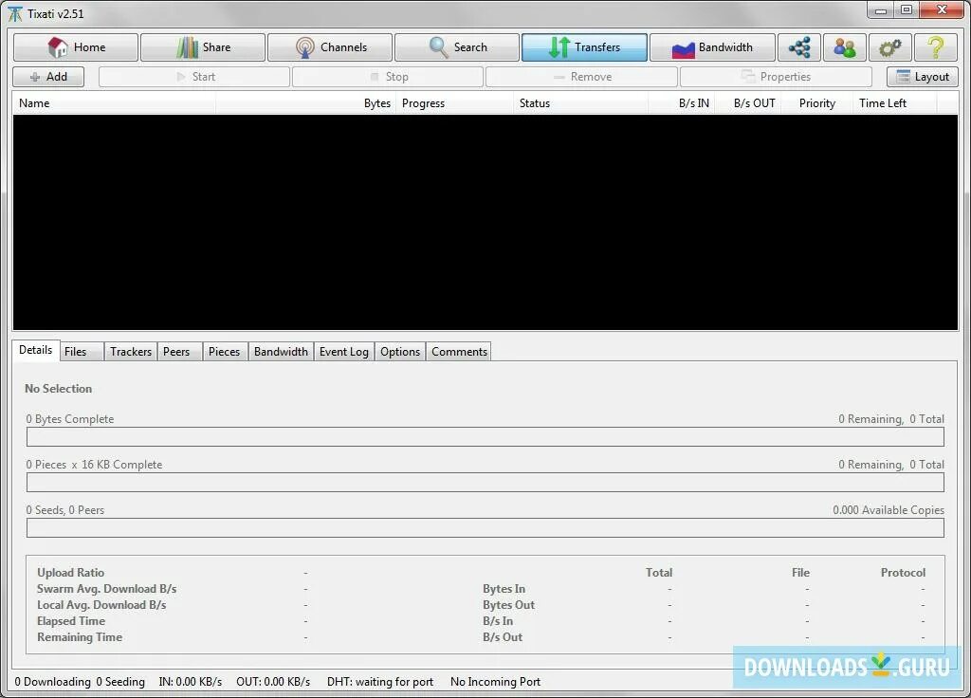Screen dimensions: 971x698
Task: Click the 'No Selection' label
Action: point(58,389)
